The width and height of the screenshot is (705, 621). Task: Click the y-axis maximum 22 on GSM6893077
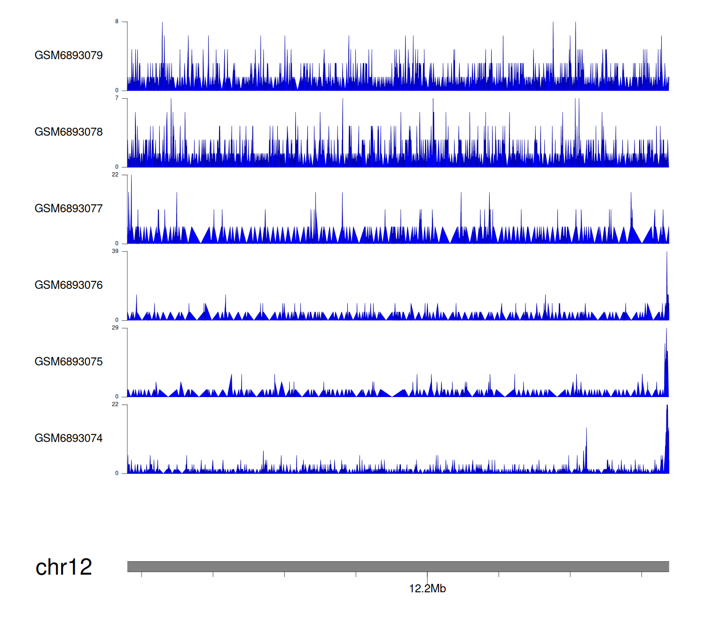point(115,175)
